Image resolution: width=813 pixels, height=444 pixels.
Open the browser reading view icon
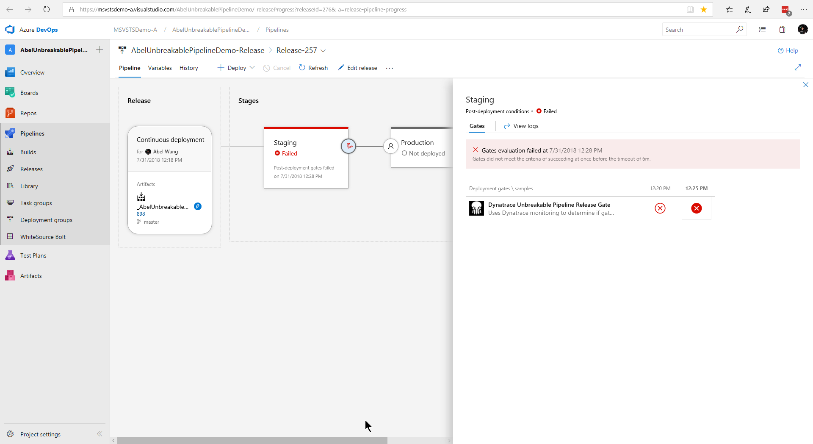pyautogui.click(x=690, y=9)
